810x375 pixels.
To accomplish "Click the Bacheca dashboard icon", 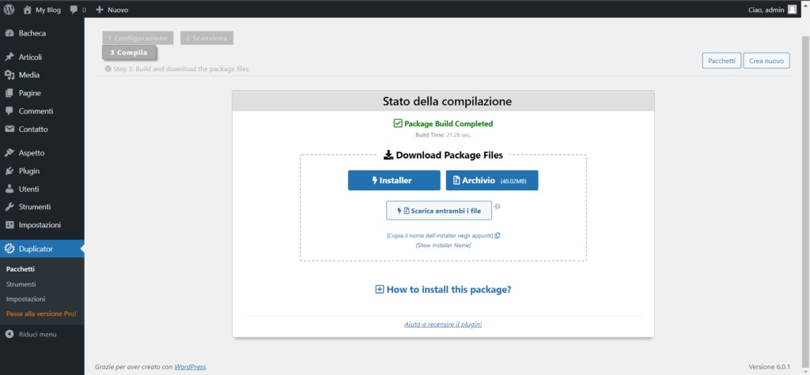I will point(9,33).
